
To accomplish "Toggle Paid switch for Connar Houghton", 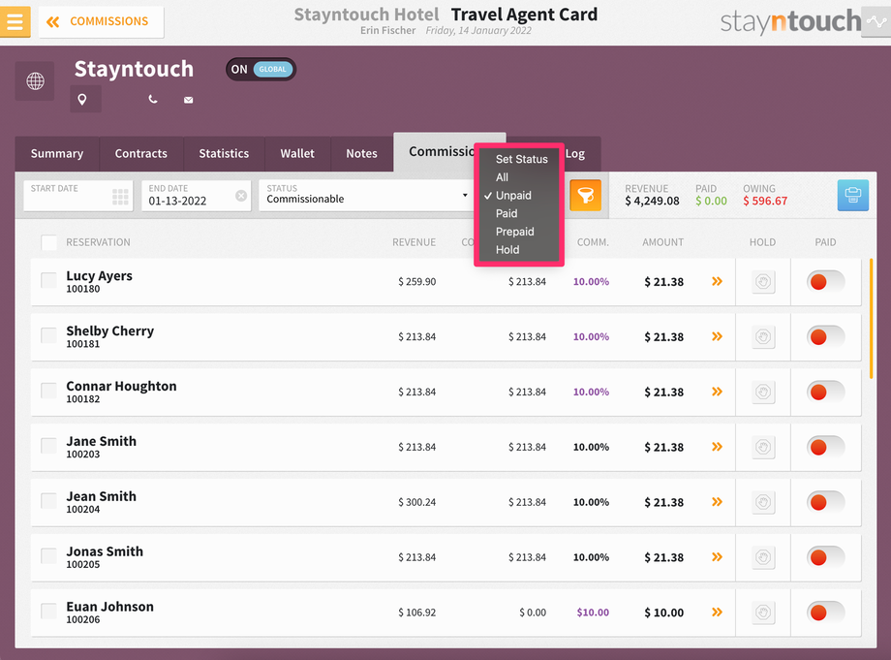I will 826,393.
